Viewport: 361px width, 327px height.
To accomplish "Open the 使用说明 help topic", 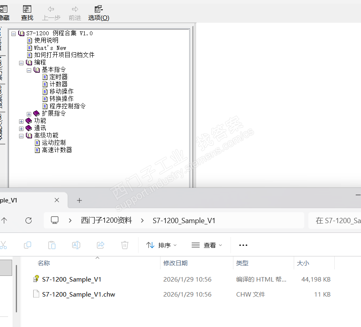I will (46, 40).
